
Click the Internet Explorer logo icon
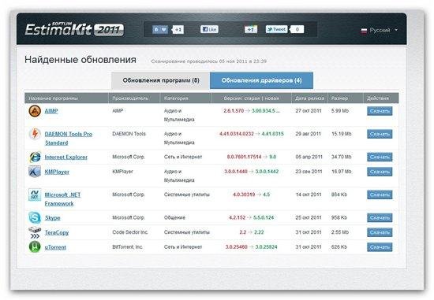coord(35,157)
